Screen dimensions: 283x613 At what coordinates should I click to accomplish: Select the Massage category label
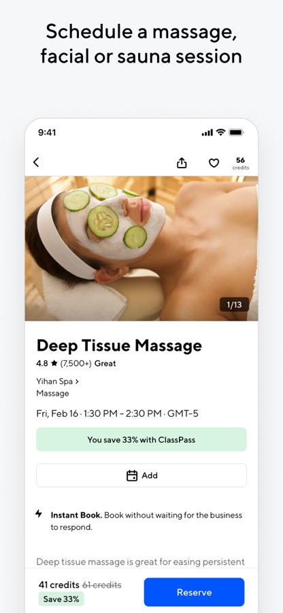point(52,393)
